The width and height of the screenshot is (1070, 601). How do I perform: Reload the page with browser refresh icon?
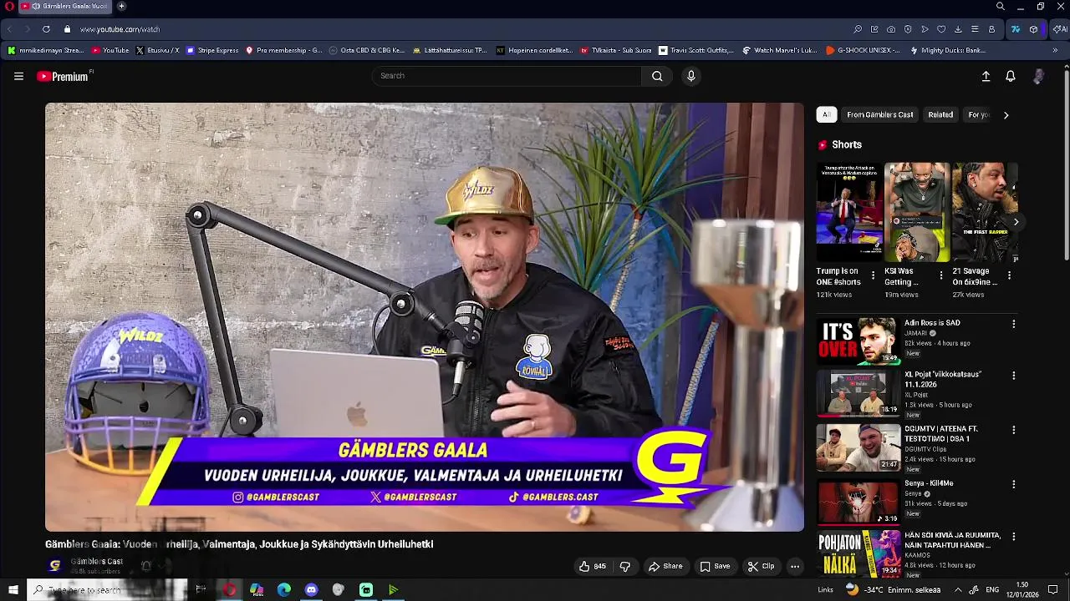[x=46, y=29]
